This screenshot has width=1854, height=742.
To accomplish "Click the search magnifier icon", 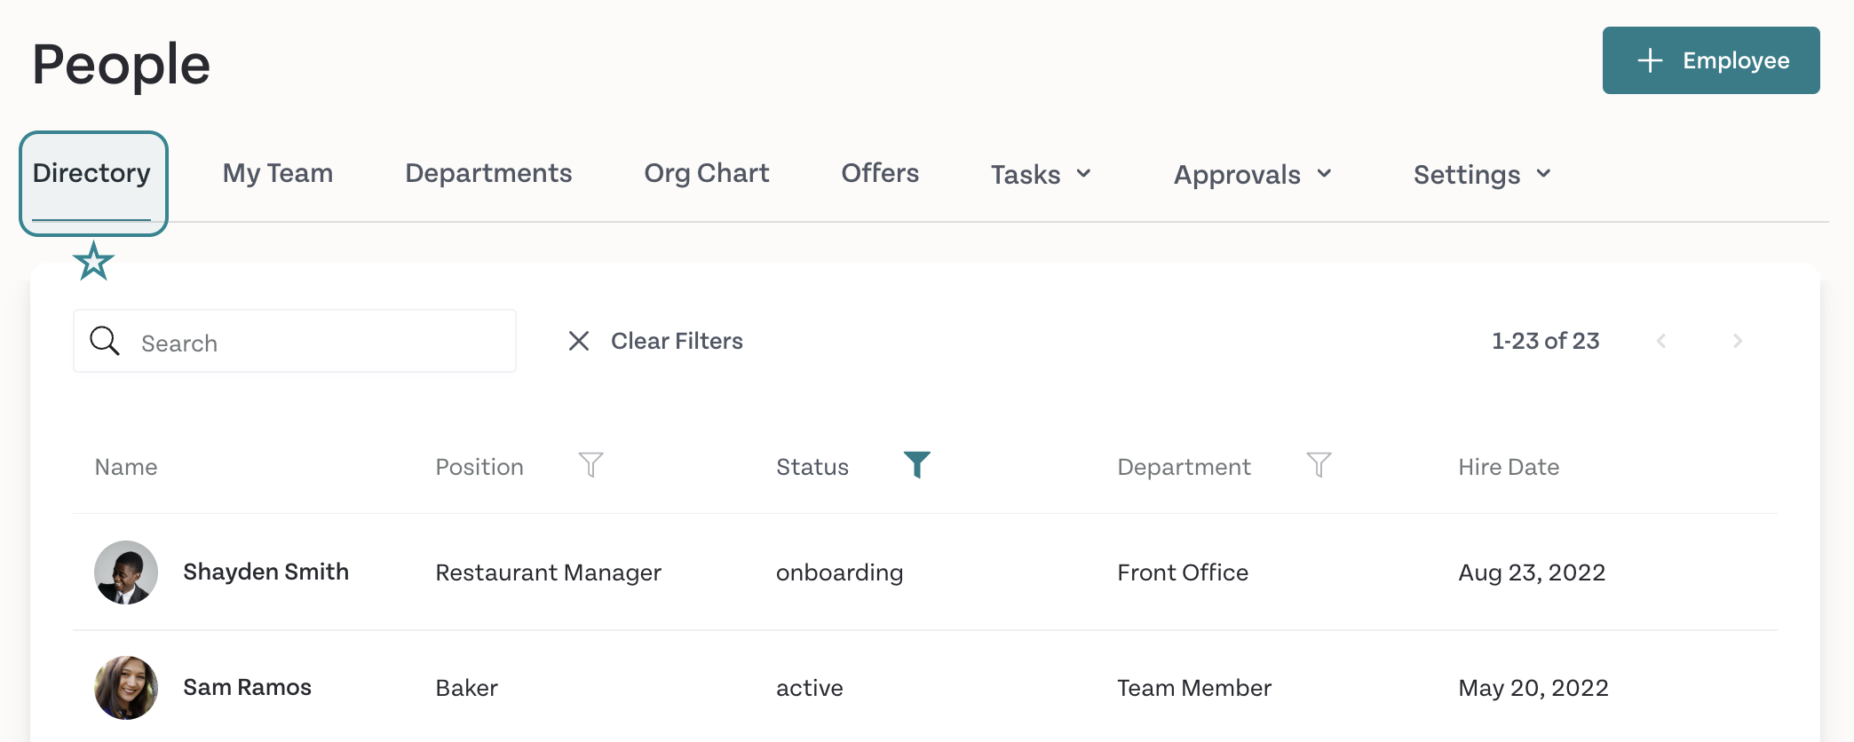I will pos(105,341).
